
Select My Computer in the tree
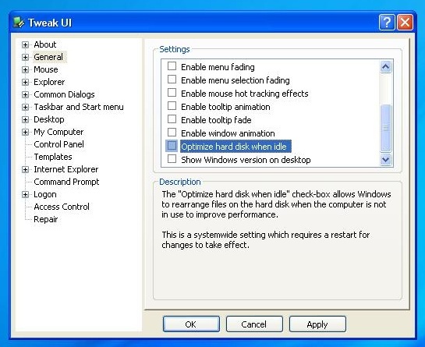coord(58,132)
